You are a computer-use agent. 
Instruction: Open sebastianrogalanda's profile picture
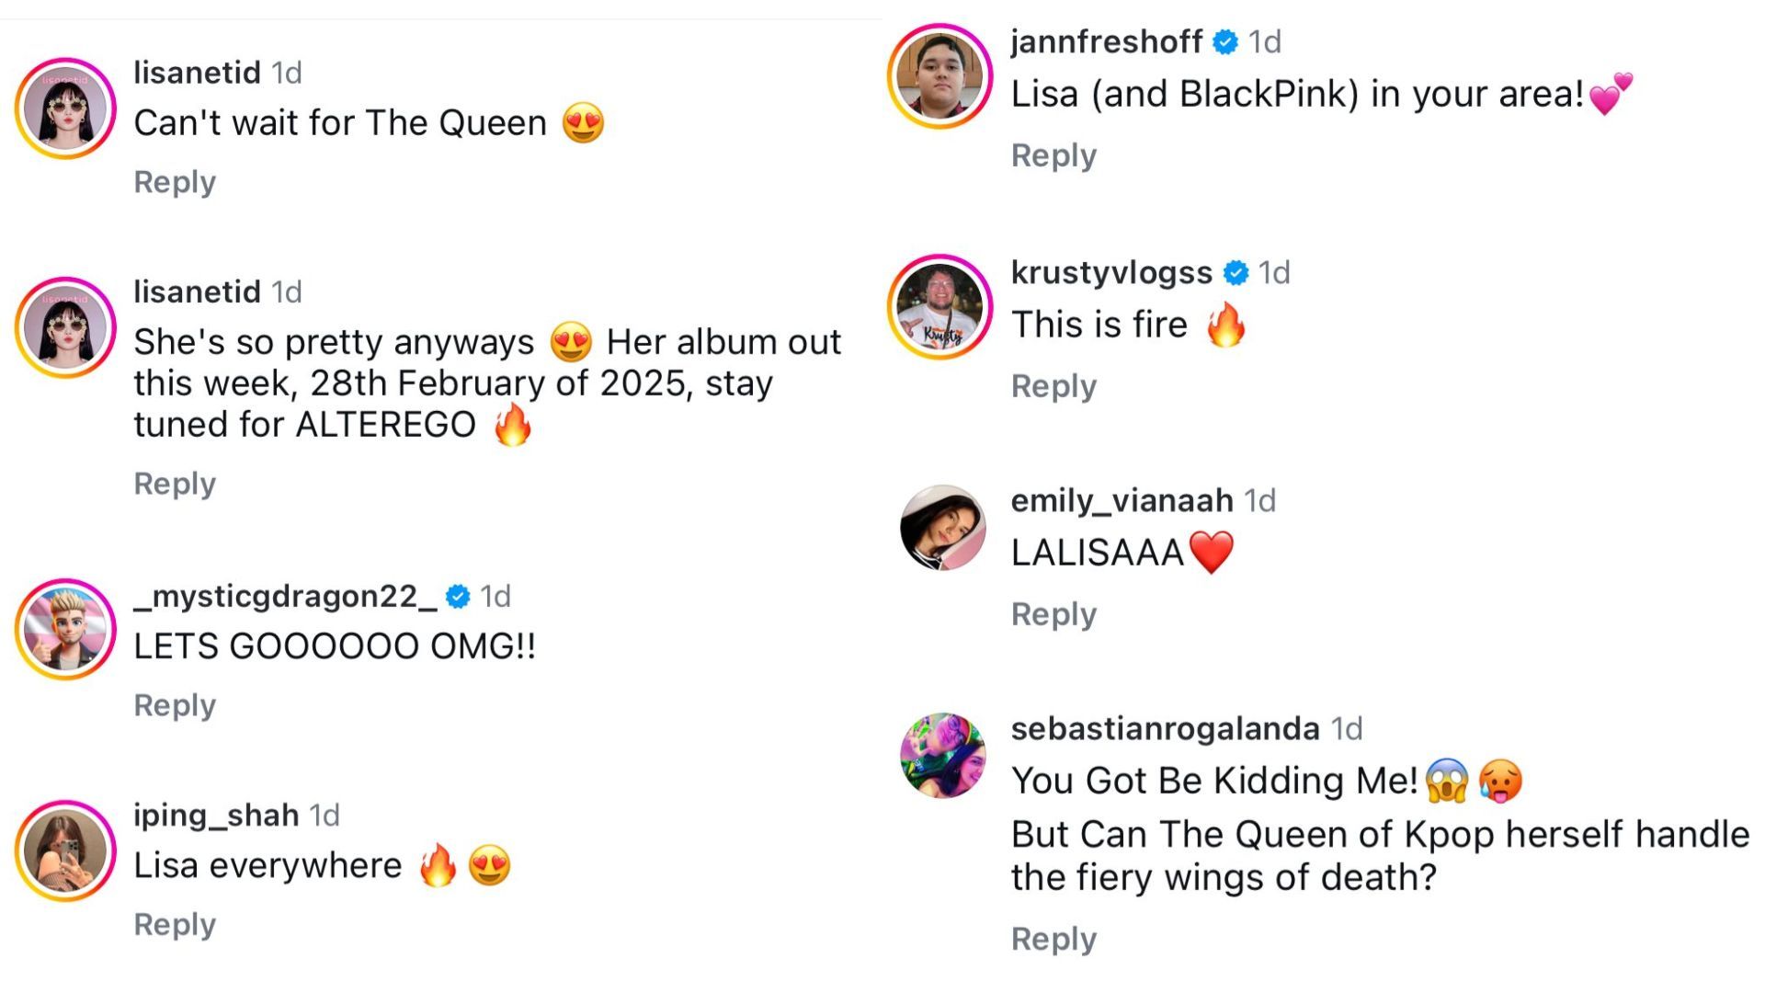pos(942,755)
